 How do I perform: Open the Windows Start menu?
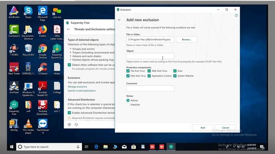(x=12, y=147)
